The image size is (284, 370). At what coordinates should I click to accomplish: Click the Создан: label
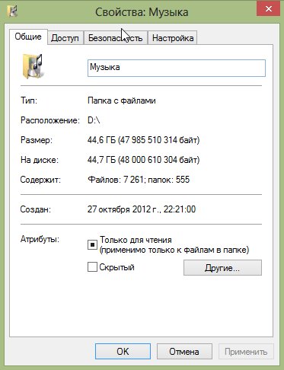(x=36, y=209)
